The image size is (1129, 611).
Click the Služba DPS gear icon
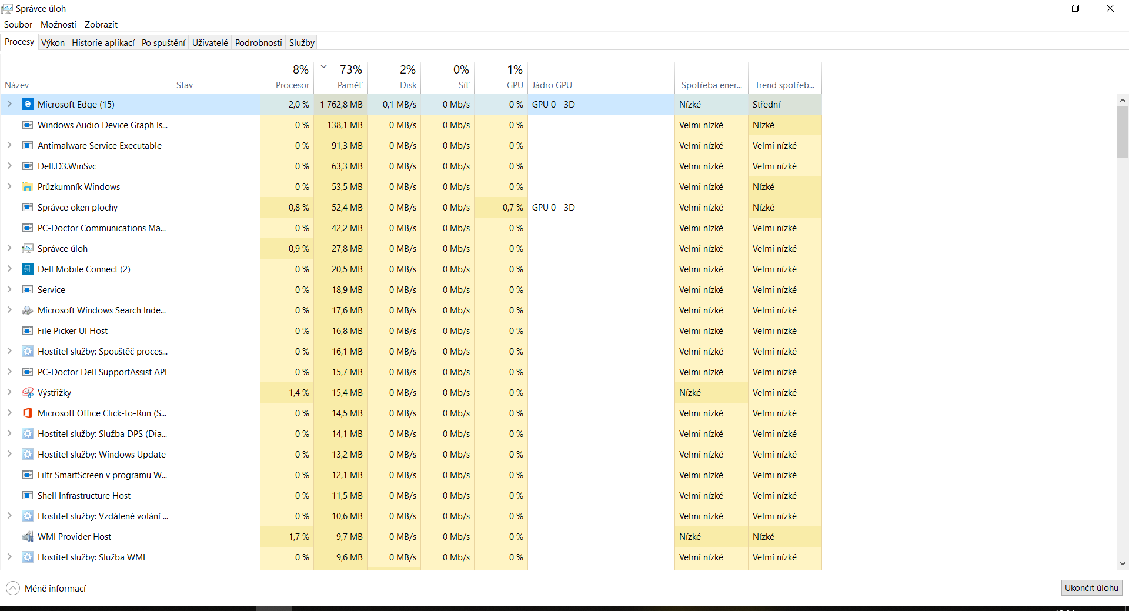click(x=27, y=434)
